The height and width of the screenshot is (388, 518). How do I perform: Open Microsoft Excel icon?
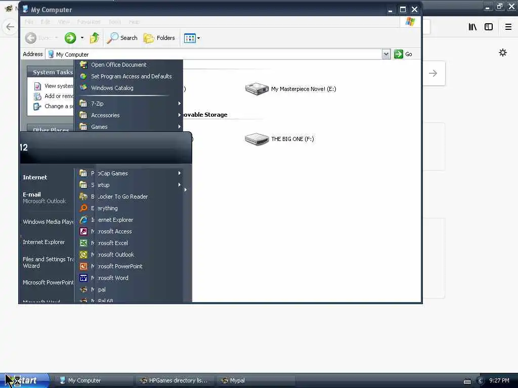click(83, 243)
